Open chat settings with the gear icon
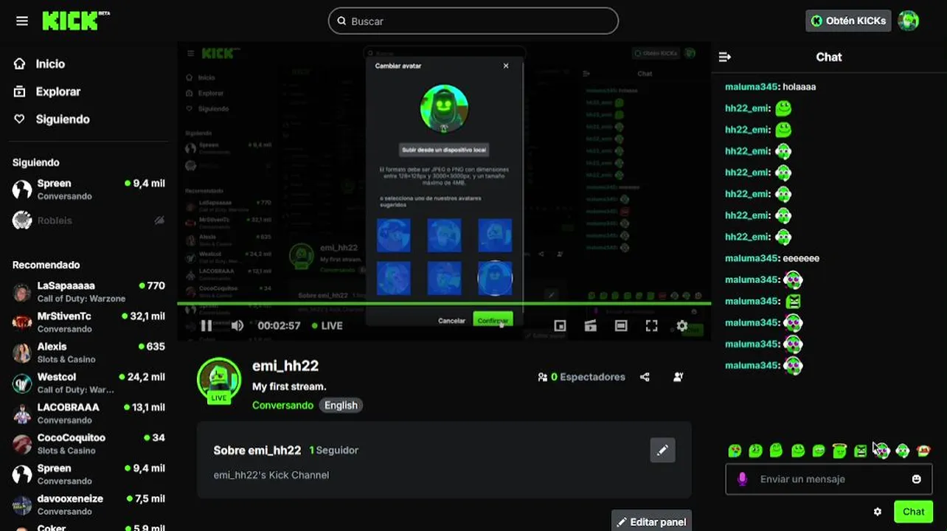The image size is (947, 531). click(x=878, y=512)
